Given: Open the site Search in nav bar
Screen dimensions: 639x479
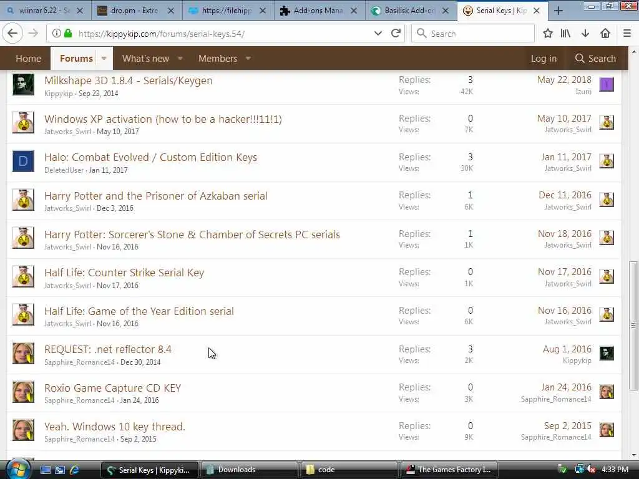Looking at the screenshot, I should pos(595,58).
